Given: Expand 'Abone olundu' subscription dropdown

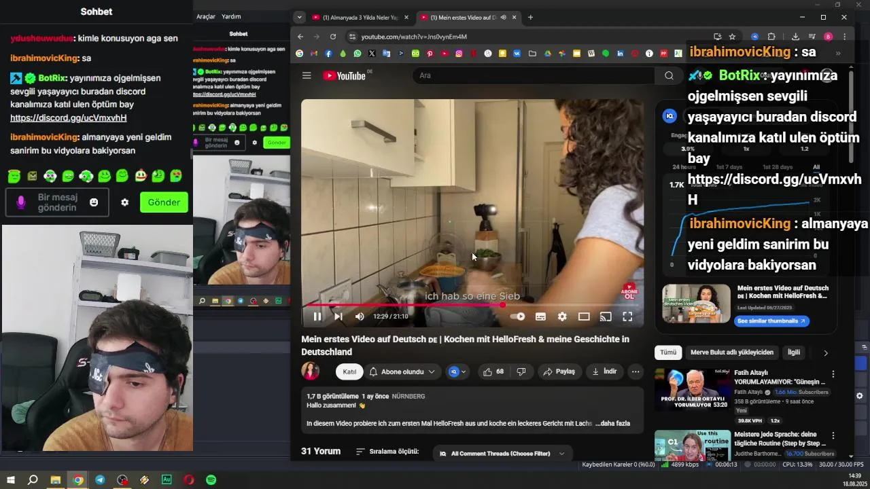Looking at the screenshot, I should coord(402,372).
